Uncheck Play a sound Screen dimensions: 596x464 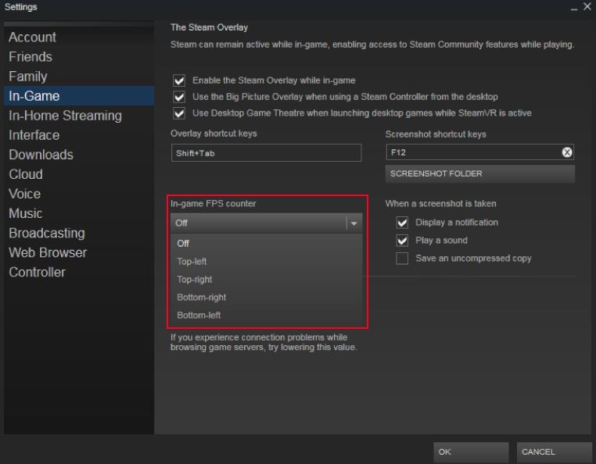(402, 241)
